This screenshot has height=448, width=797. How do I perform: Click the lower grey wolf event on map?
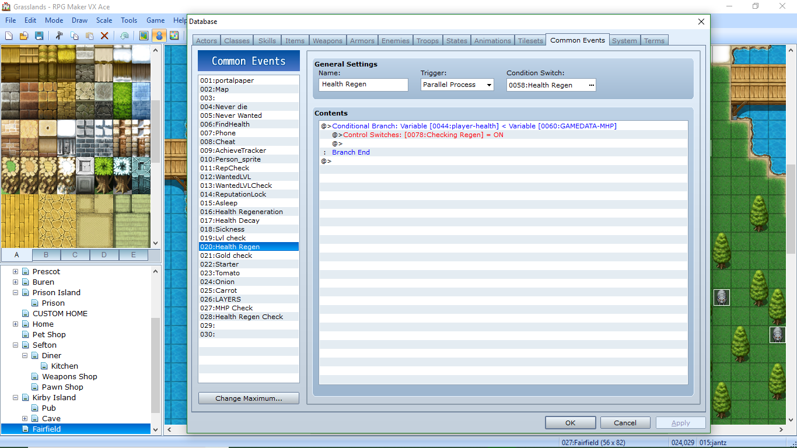click(777, 335)
